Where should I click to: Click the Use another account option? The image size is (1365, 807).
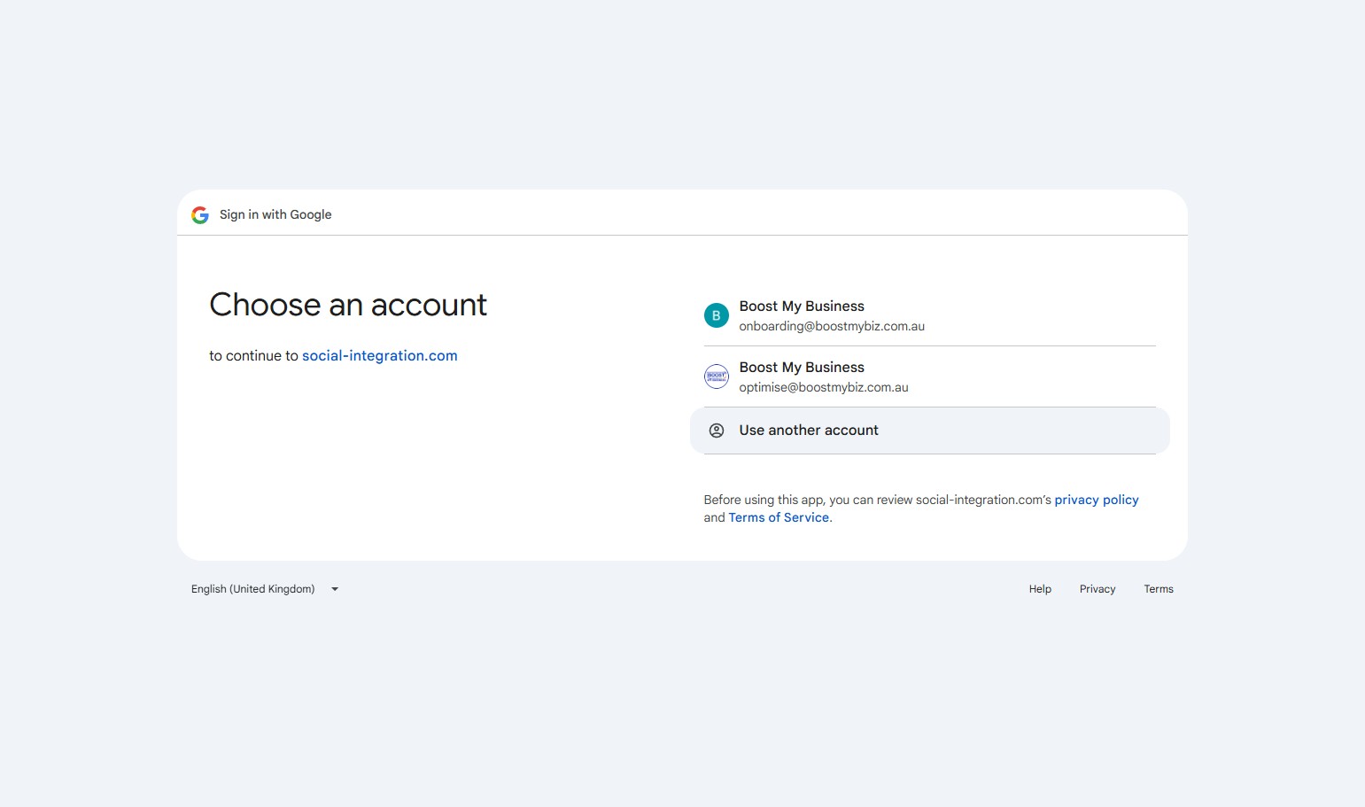[808, 431]
